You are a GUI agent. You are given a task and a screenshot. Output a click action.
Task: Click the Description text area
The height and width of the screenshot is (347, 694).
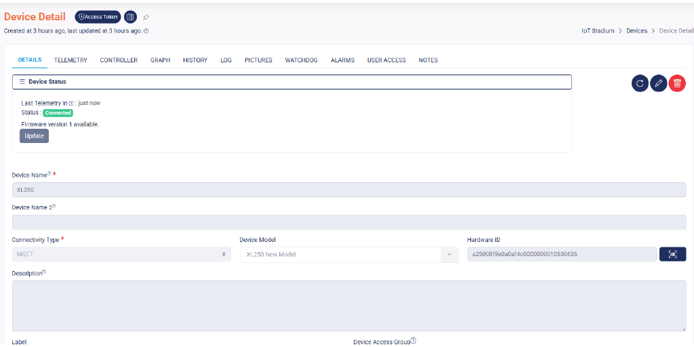tap(348, 305)
